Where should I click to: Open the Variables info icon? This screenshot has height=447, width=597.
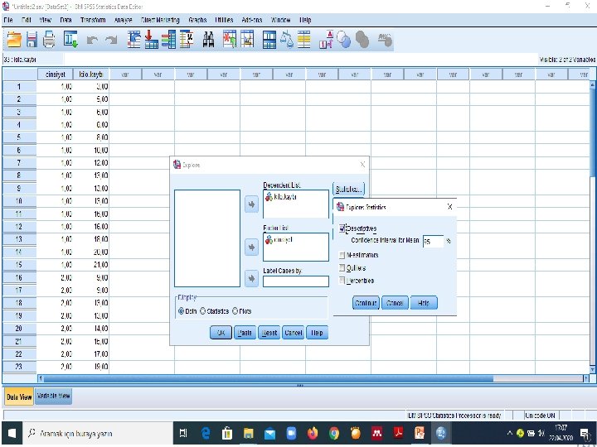tap(168, 40)
